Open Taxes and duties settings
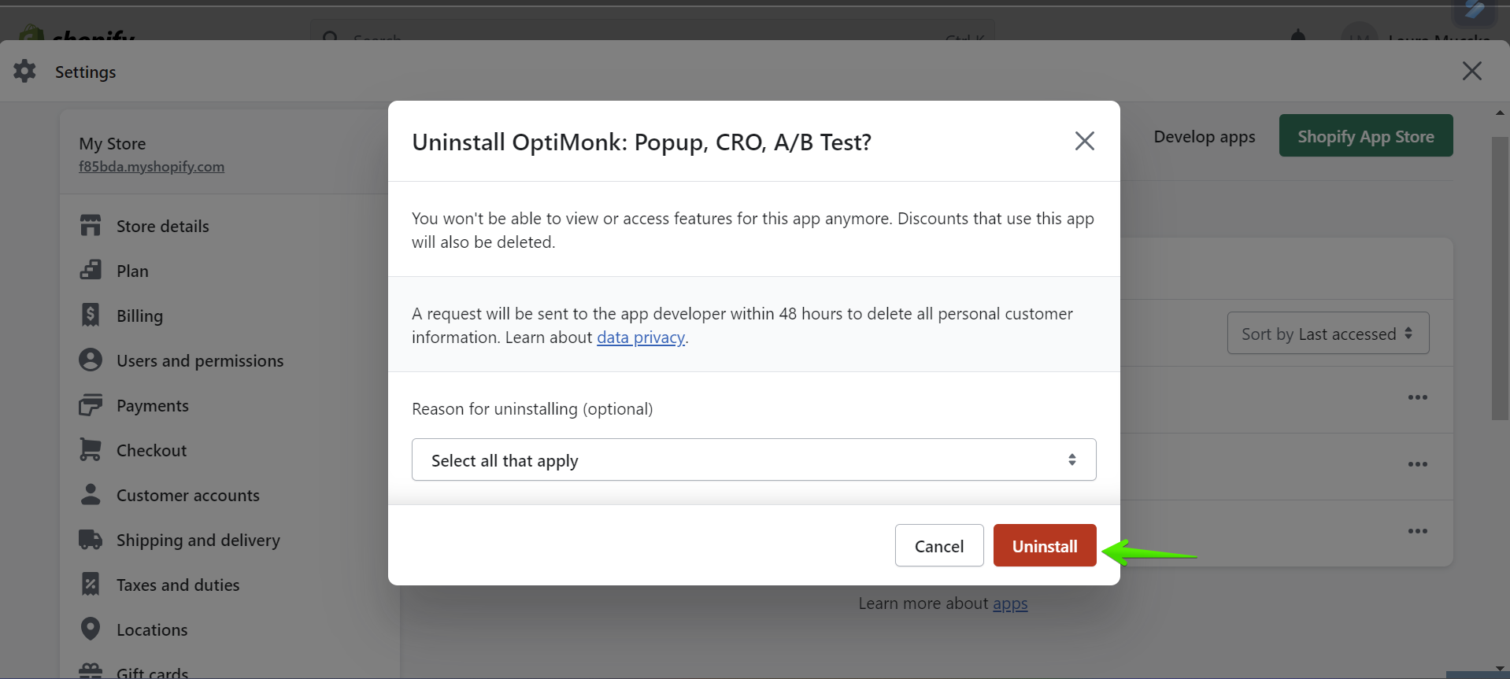Image resolution: width=1510 pixels, height=679 pixels. click(178, 585)
